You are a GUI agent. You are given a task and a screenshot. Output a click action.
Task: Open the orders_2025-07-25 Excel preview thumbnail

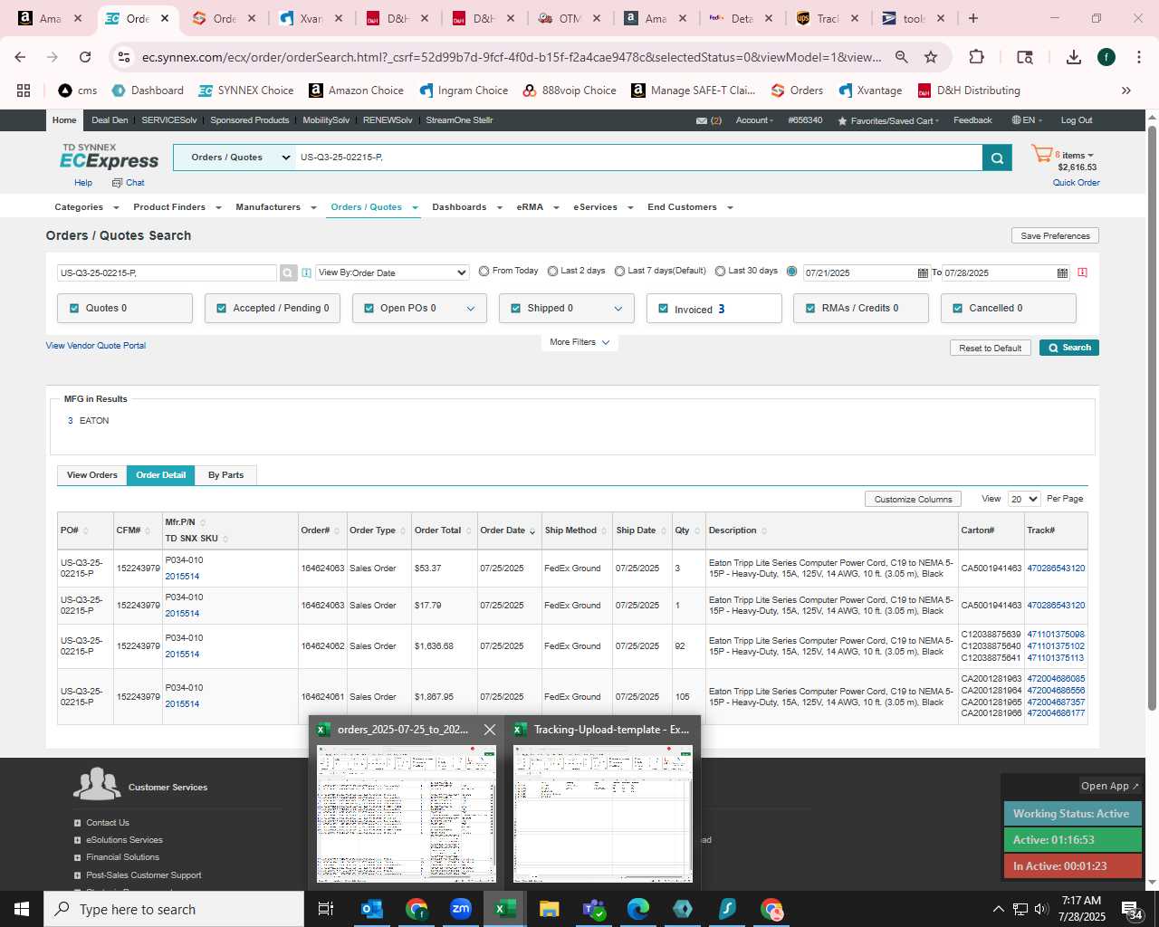[x=407, y=814]
